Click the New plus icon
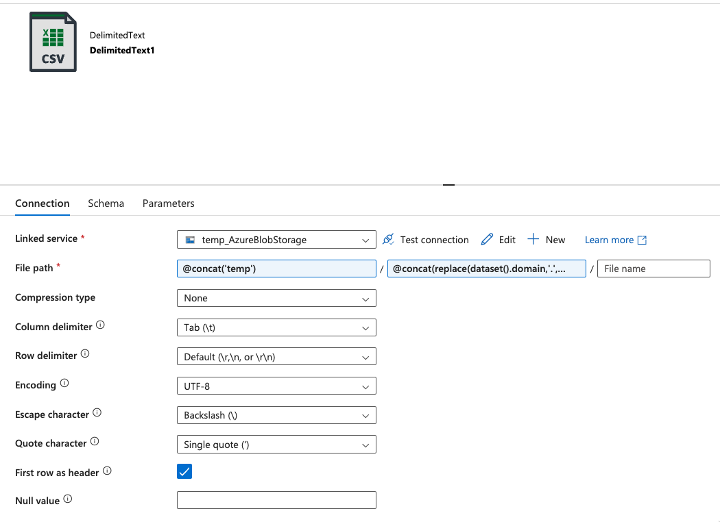This screenshot has width=720, height=522. [x=533, y=239]
